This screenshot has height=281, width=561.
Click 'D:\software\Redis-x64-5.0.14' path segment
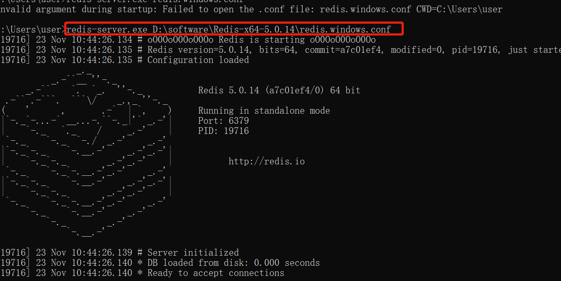coord(224,29)
